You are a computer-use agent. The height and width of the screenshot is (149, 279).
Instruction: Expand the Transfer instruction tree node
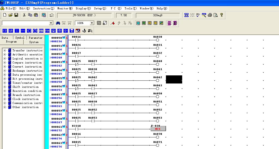click(5, 51)
